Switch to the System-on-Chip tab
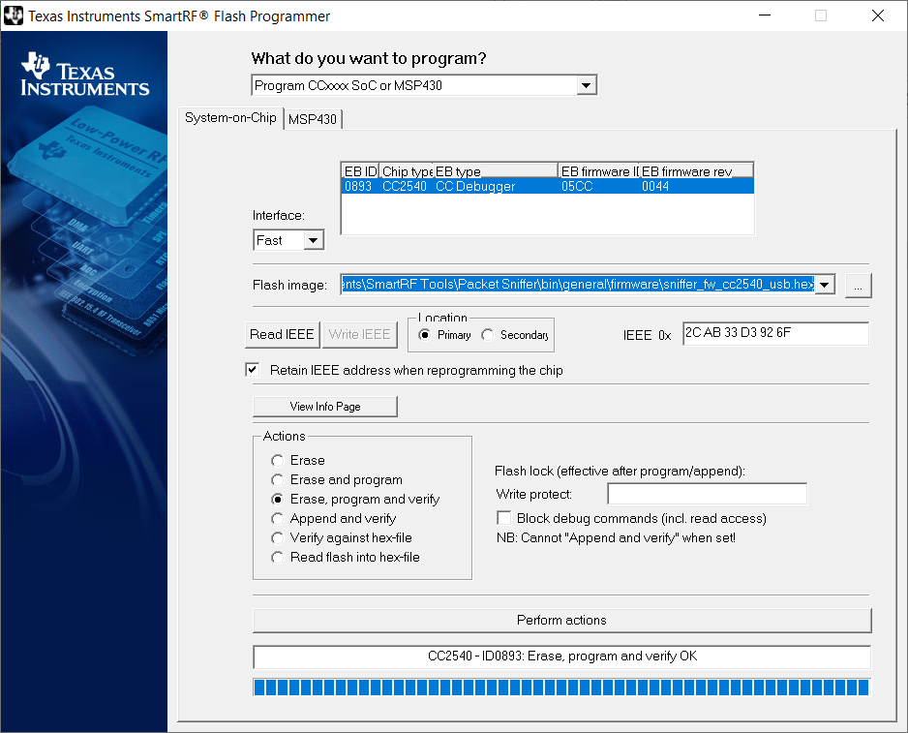Viewport: 908px width, 733px height. pos(230,117)
